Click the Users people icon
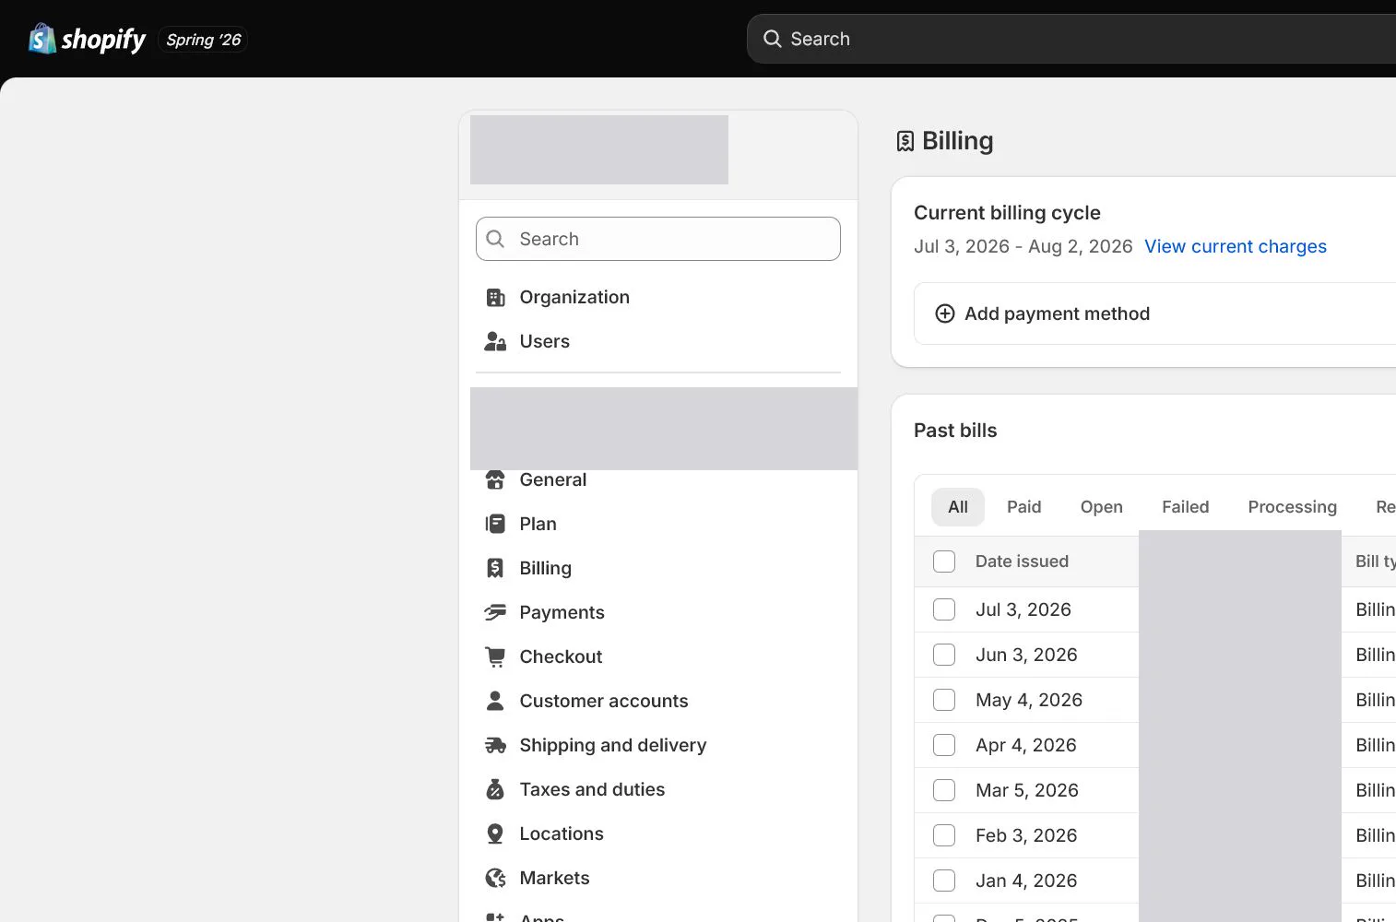The image size is (1396, 922). (x=495, y=341)
